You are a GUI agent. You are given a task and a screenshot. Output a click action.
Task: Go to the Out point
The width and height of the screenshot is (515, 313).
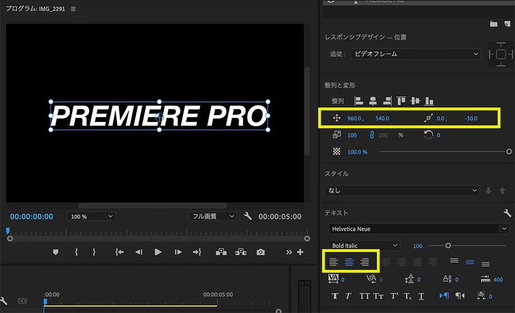point(197,252)
